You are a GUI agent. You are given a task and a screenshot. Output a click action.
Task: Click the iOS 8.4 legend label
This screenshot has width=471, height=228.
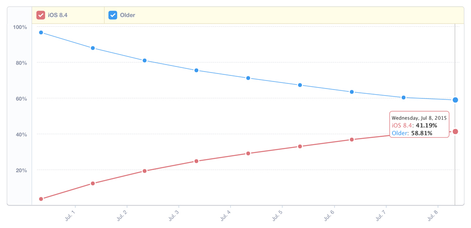(x=57, y=15)
